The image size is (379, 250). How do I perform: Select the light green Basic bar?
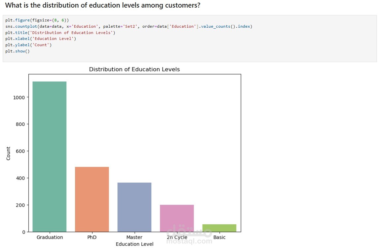[219, 228]
